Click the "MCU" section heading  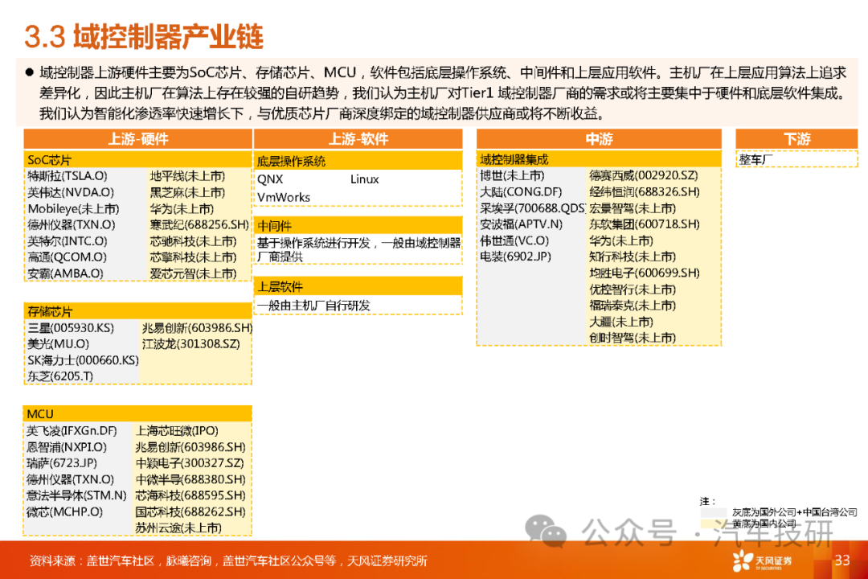click(x=137, y=414)
